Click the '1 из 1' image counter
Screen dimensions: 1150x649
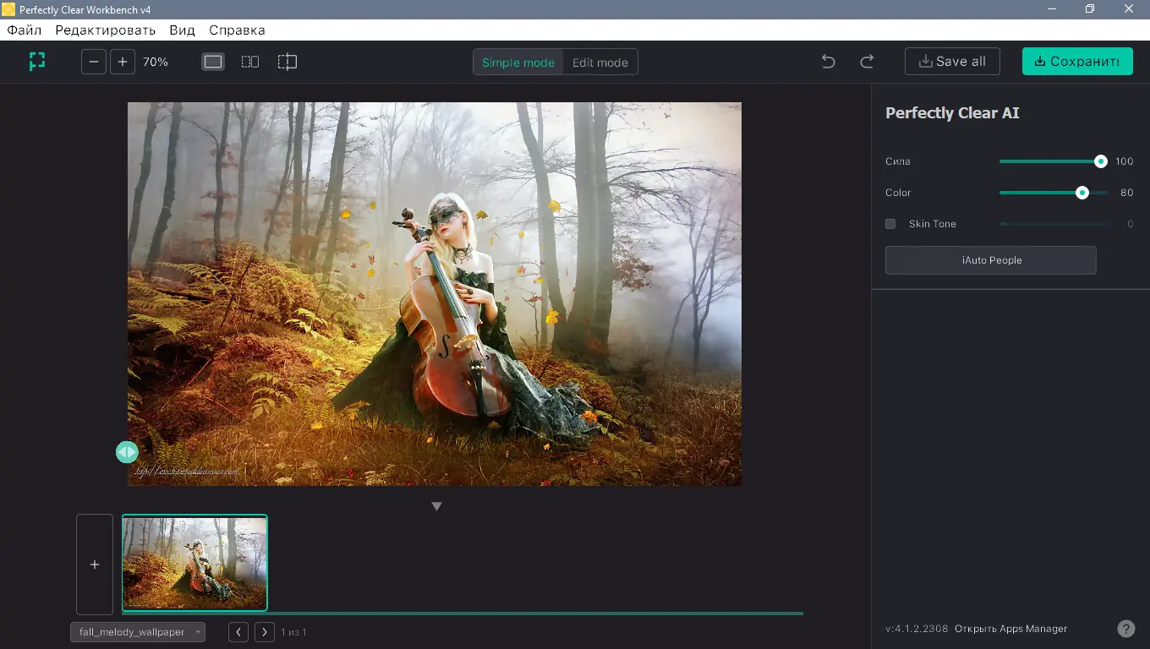pyautogui.click(x=293, y=632)
